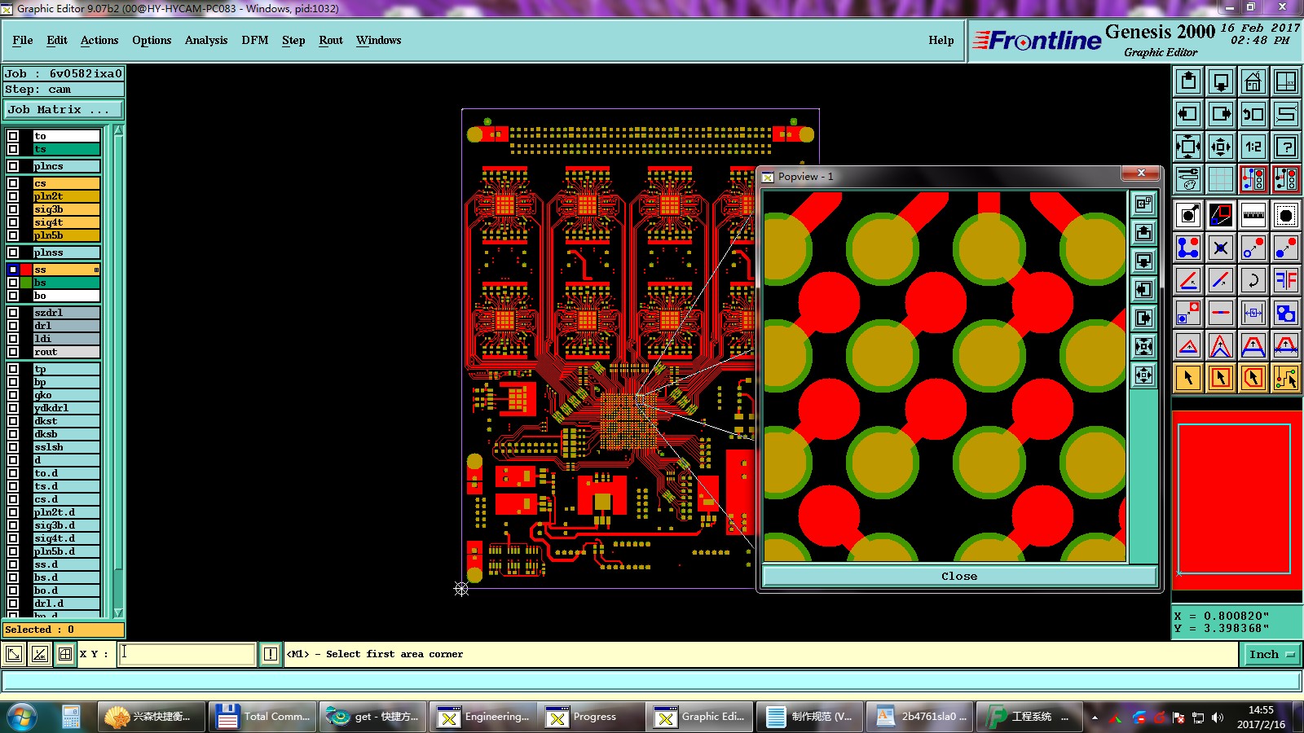The height and width of the screenshot is (733, 1304).
Task: Click Close button in Popview window
Action: [x=959, y=576]
